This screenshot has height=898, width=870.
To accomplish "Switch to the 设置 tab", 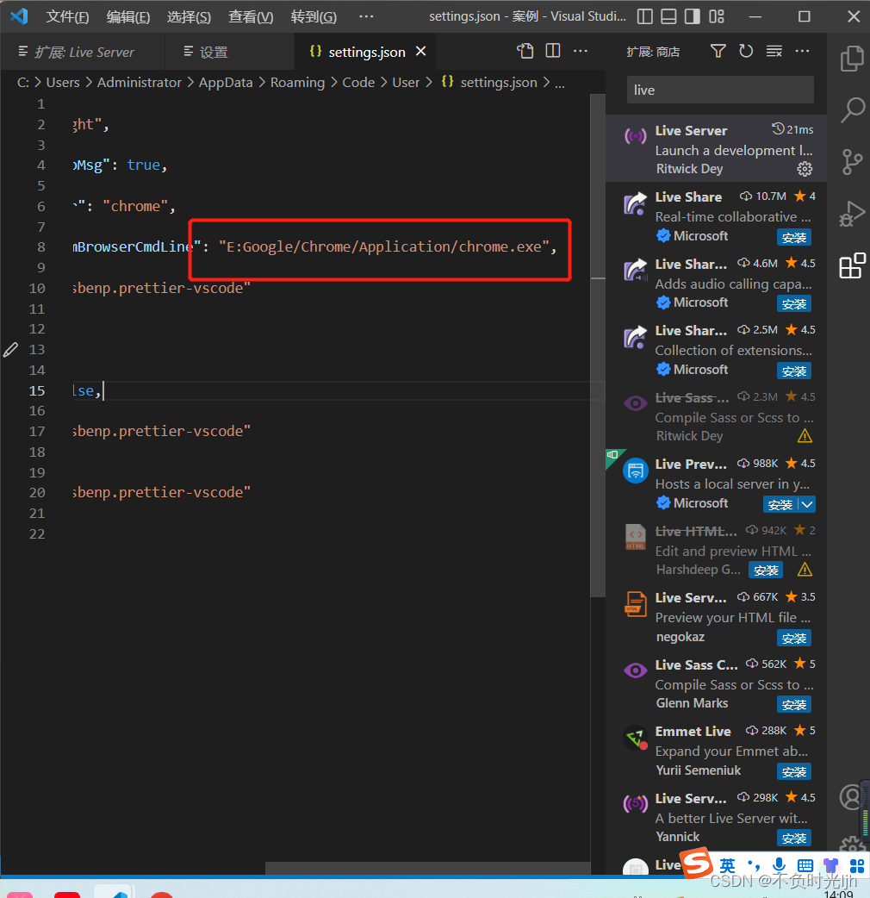I will pyautogui.click(x=229, y=52).
